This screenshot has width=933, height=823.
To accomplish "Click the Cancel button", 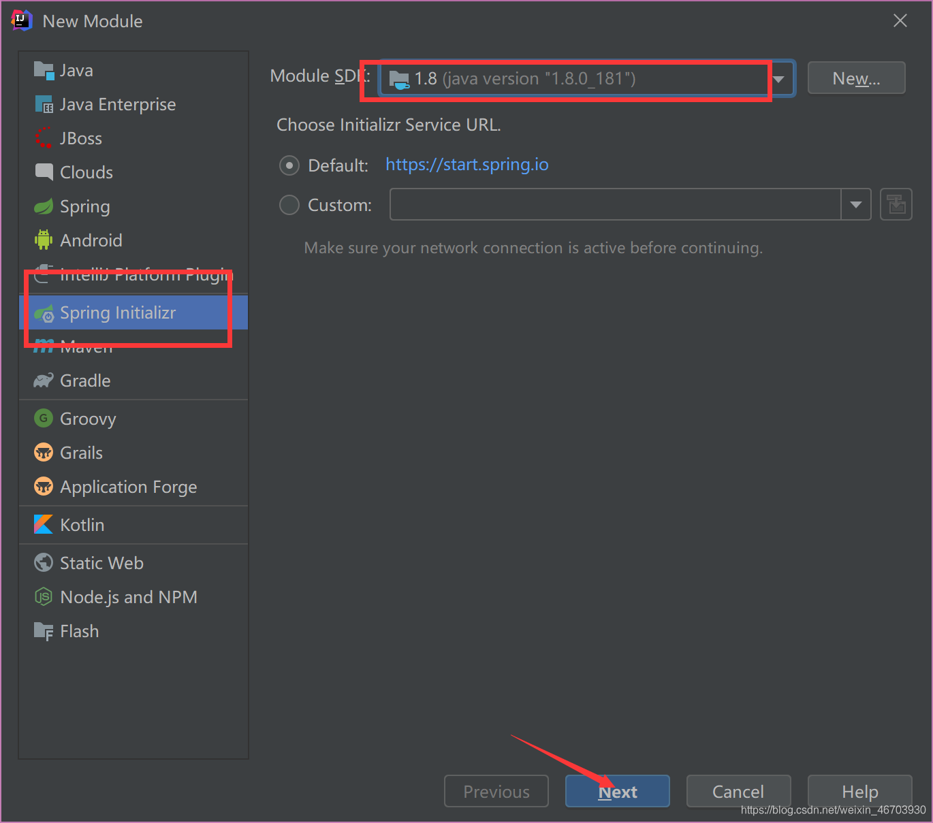I will coord(738,791).
